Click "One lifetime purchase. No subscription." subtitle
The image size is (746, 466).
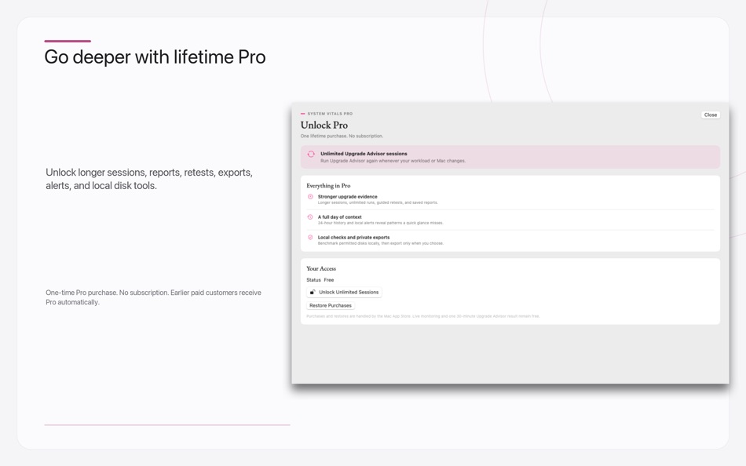(x=342, y=136)
